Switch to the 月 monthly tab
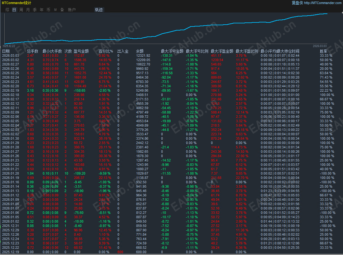This screenshot has height=255, width=343. point(28,10)
